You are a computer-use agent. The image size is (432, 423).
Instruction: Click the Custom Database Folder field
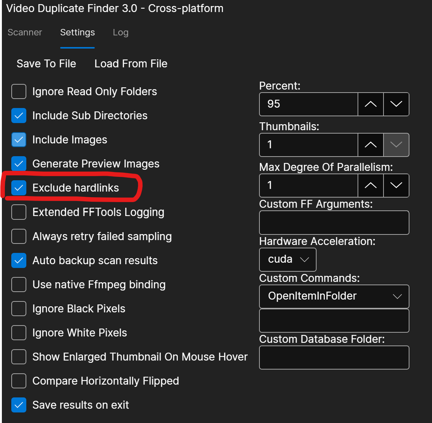(334, 357)
